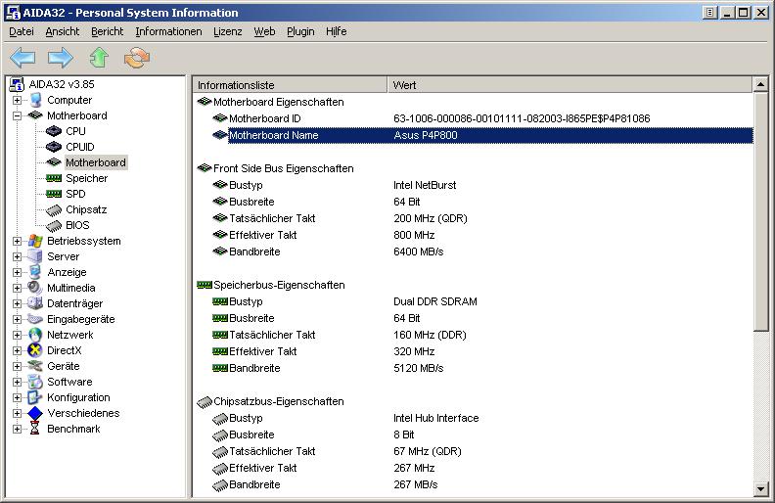This screenshot has height=503, width=775.
Task: Click the CPUID chip icon in tree
Action: tap(54, 147)
